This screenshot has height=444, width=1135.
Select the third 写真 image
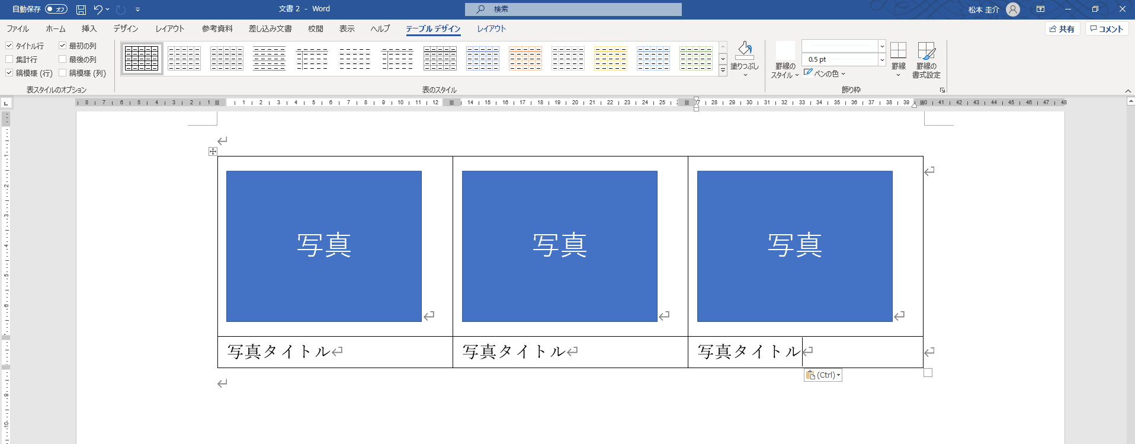794,246
